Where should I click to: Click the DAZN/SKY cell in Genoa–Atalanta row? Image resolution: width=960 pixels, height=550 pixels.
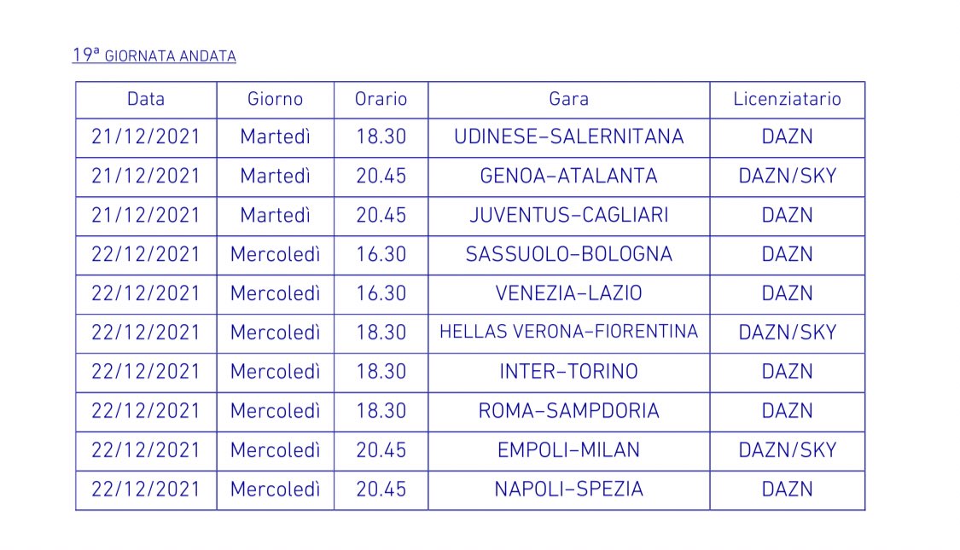tap(787, 176)
